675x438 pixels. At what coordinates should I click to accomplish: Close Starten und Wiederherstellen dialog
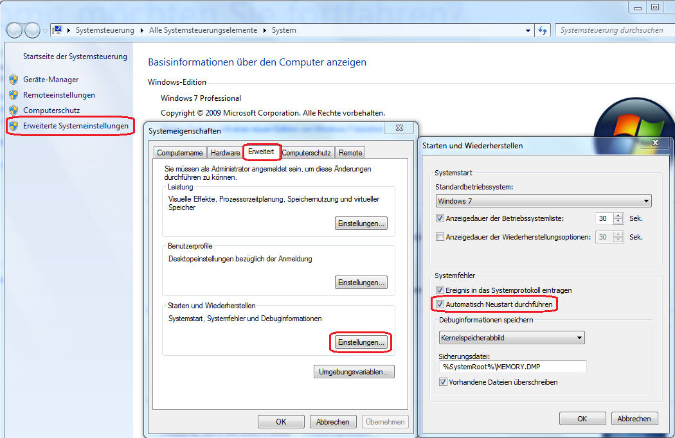655,143
